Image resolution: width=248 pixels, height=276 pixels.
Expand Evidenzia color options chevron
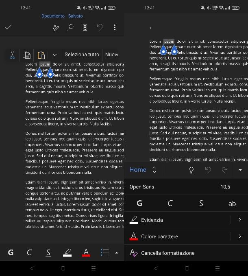240,220
